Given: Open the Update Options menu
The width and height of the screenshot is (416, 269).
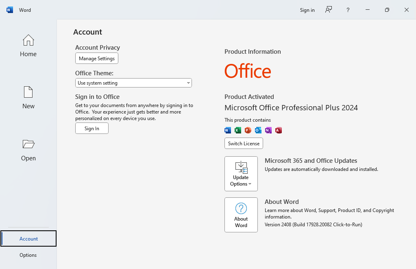Looking at the screenshot, I should tap(241, 174).
